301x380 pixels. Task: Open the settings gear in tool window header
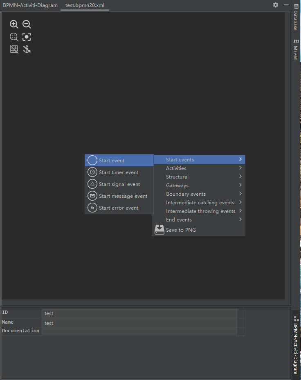tap(276, 5)
